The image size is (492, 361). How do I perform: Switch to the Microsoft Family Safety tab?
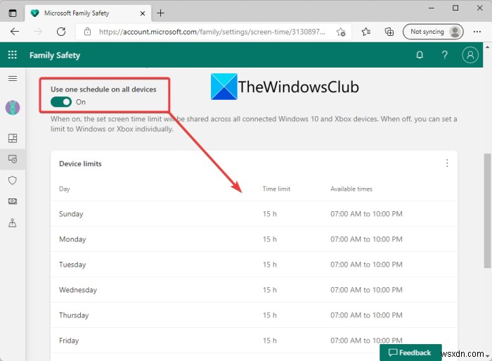[88, 13]
